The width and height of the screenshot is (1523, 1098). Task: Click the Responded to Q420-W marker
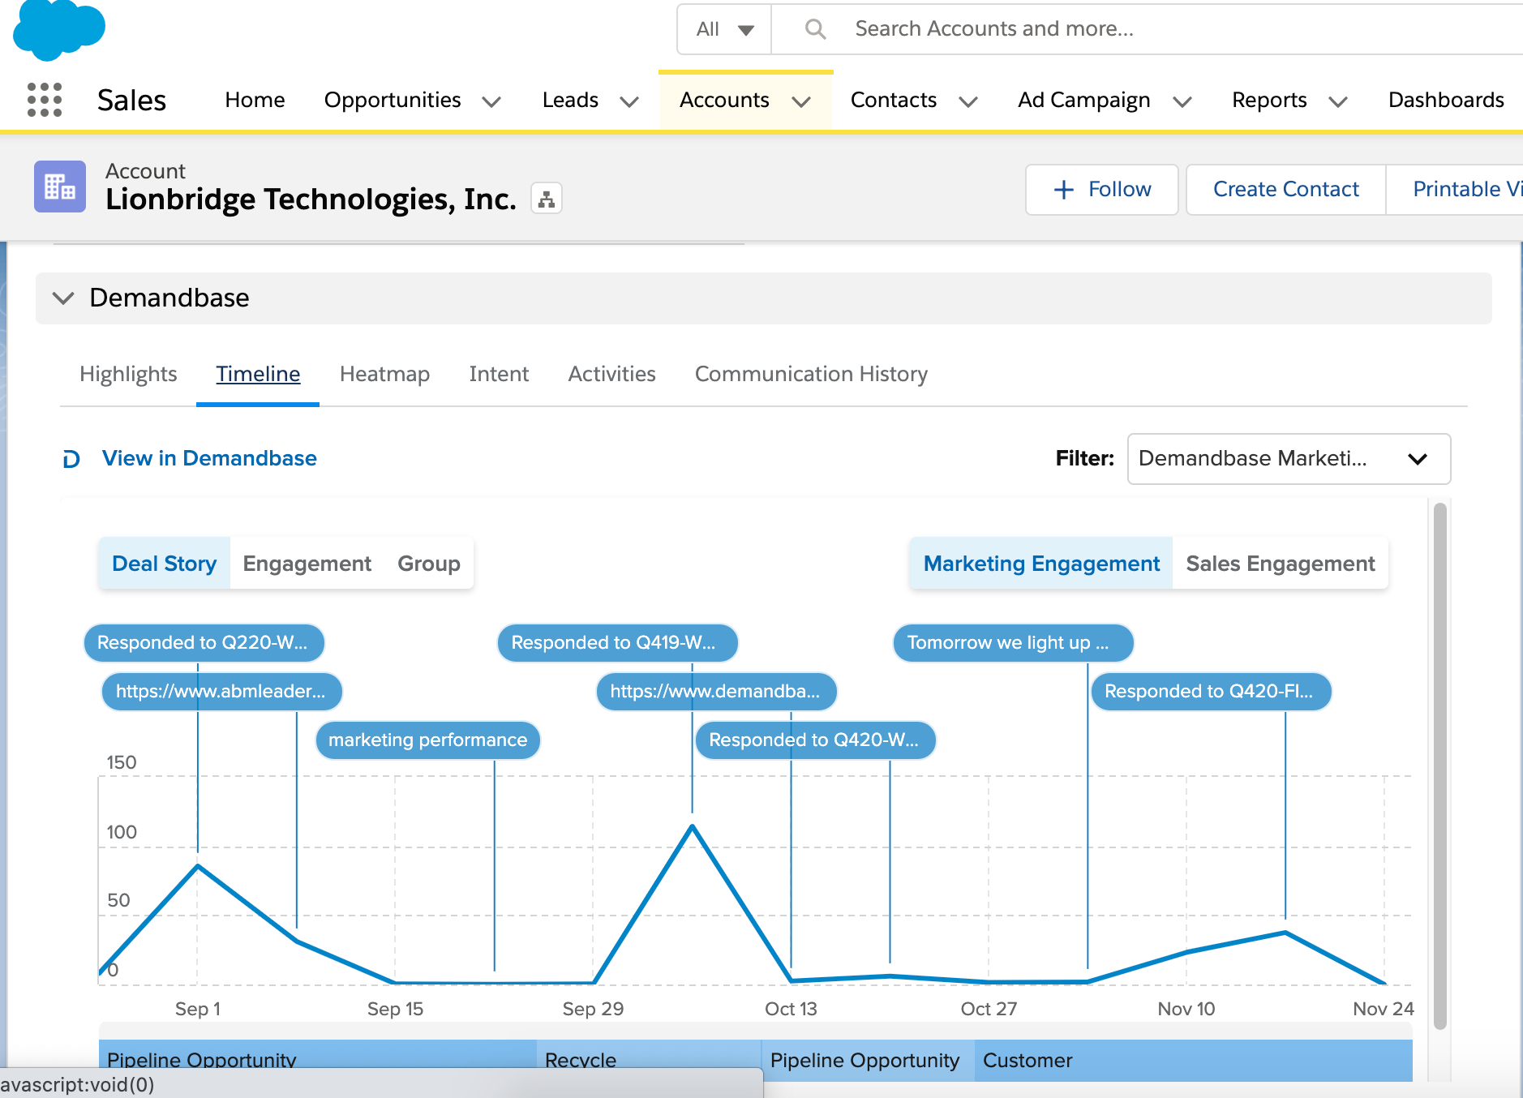(815, 740)
